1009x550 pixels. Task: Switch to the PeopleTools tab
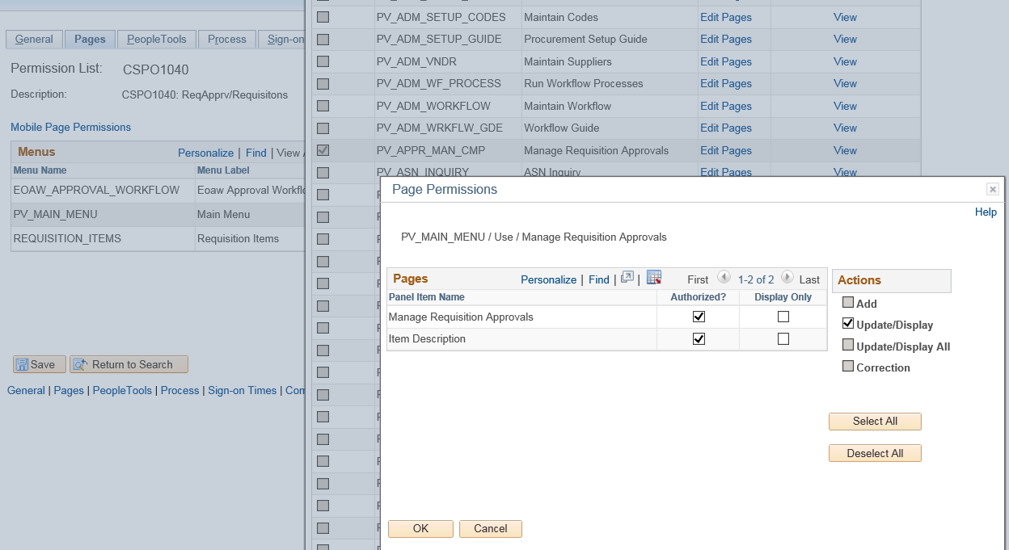point(156,39)
